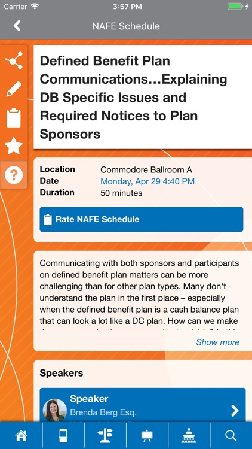Open the speaker podium audience icon
Screen dimensions: 252x449
(x=189, y=436)
